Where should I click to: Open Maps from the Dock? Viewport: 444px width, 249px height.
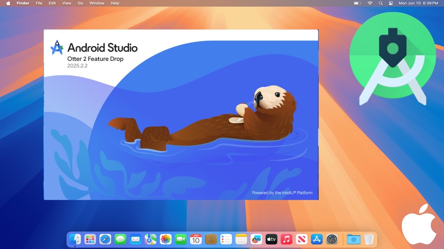point(151,239)
